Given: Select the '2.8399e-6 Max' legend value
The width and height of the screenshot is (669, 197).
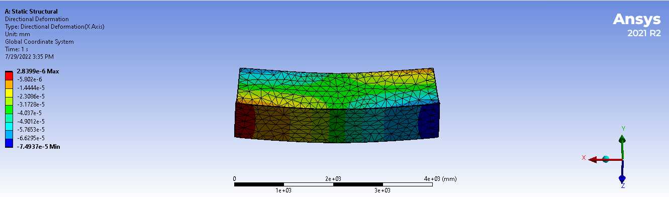Looking at the screenshot, I should [38, 71].
